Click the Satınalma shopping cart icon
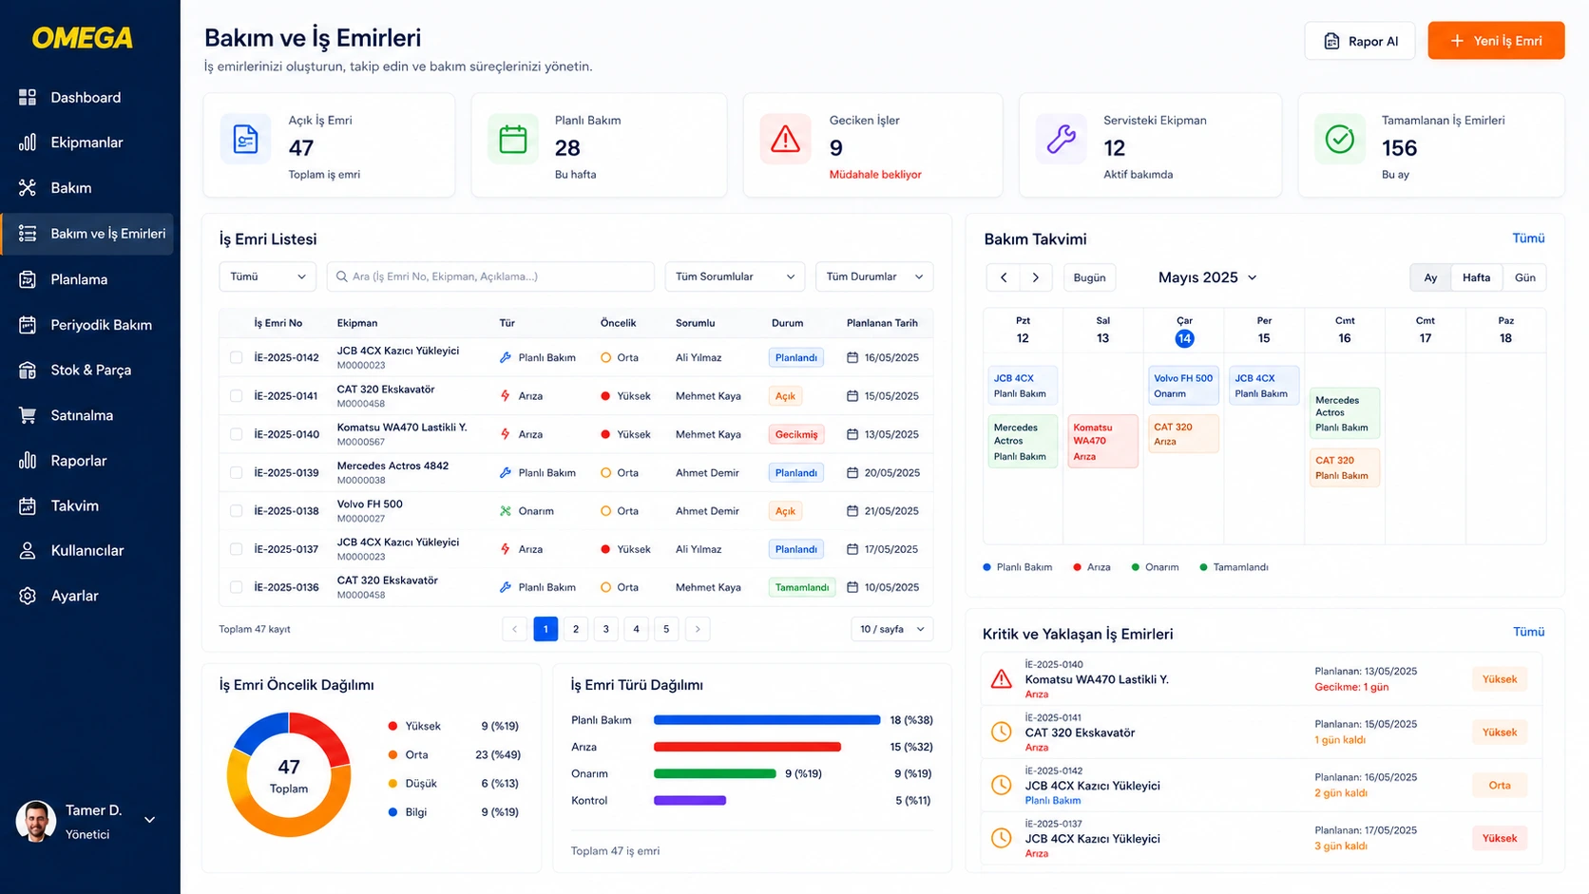Image resolution: width=1589 pixels, height=894 pixels. coord(28,415)
